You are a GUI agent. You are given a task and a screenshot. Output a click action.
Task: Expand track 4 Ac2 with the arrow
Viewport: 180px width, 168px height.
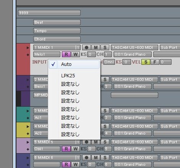(x=28, y=126)
